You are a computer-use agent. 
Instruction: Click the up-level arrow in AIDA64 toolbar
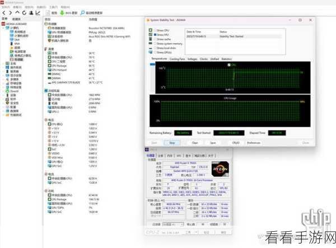pyautogui.click(x=17, y=13)
